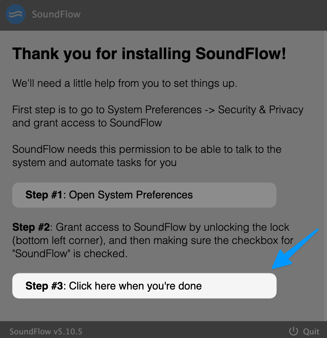Image resolution: width=327 pixels, height=338 pixels.
Task: Open System Preferences via Step #1
Action: tap(144, 195)
